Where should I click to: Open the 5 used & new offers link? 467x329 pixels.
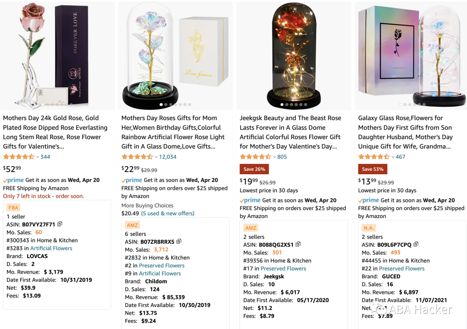(x=168, y=213)
